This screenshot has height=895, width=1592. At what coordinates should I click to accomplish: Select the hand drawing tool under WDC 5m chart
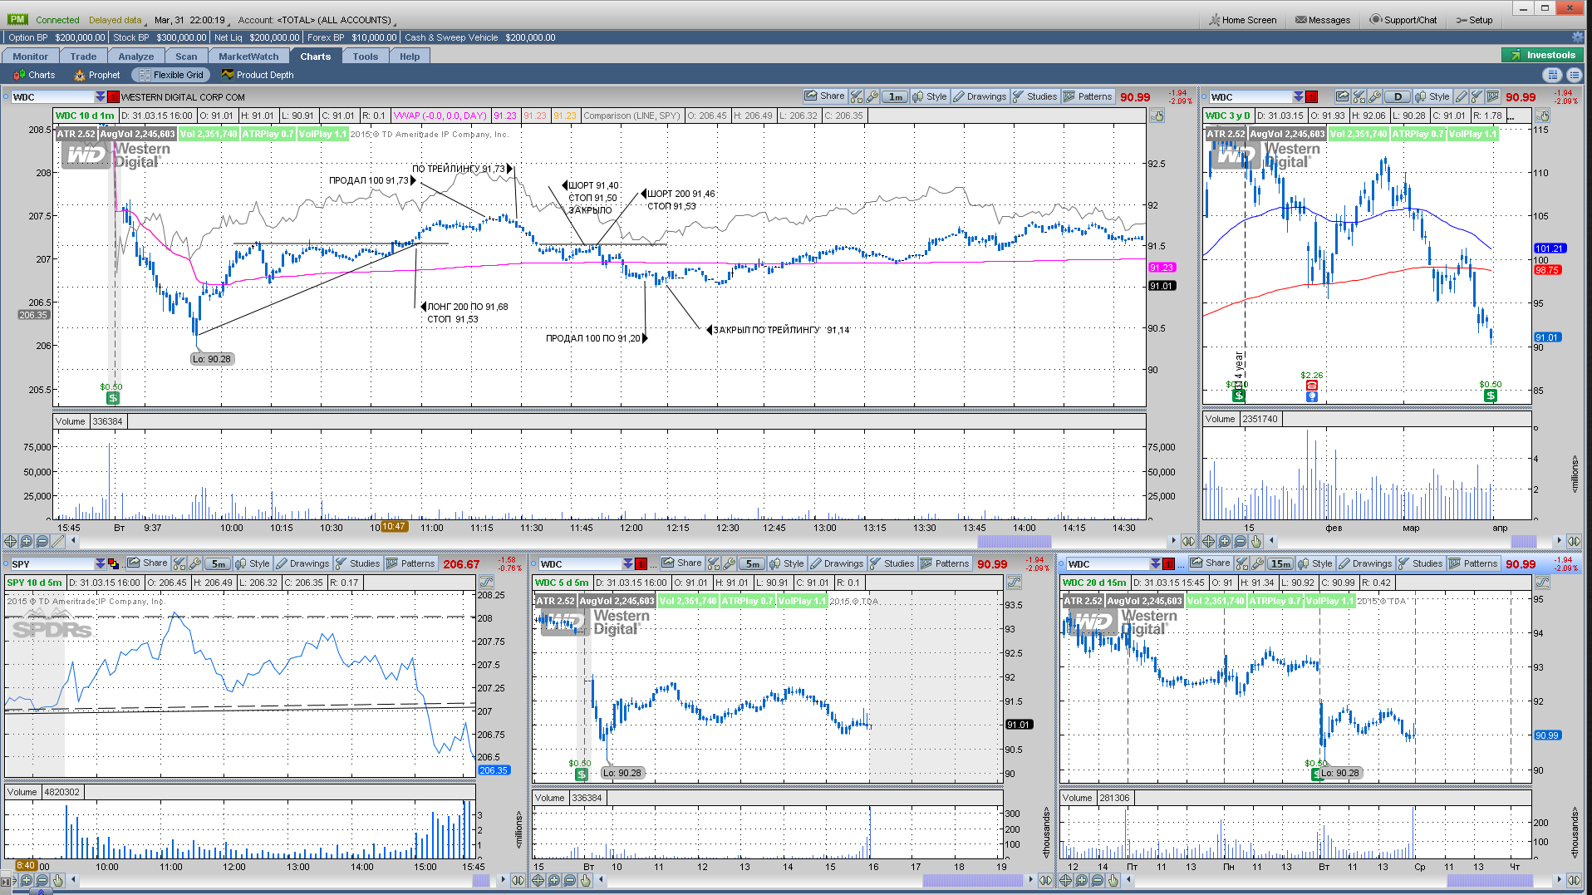[585, 880]
